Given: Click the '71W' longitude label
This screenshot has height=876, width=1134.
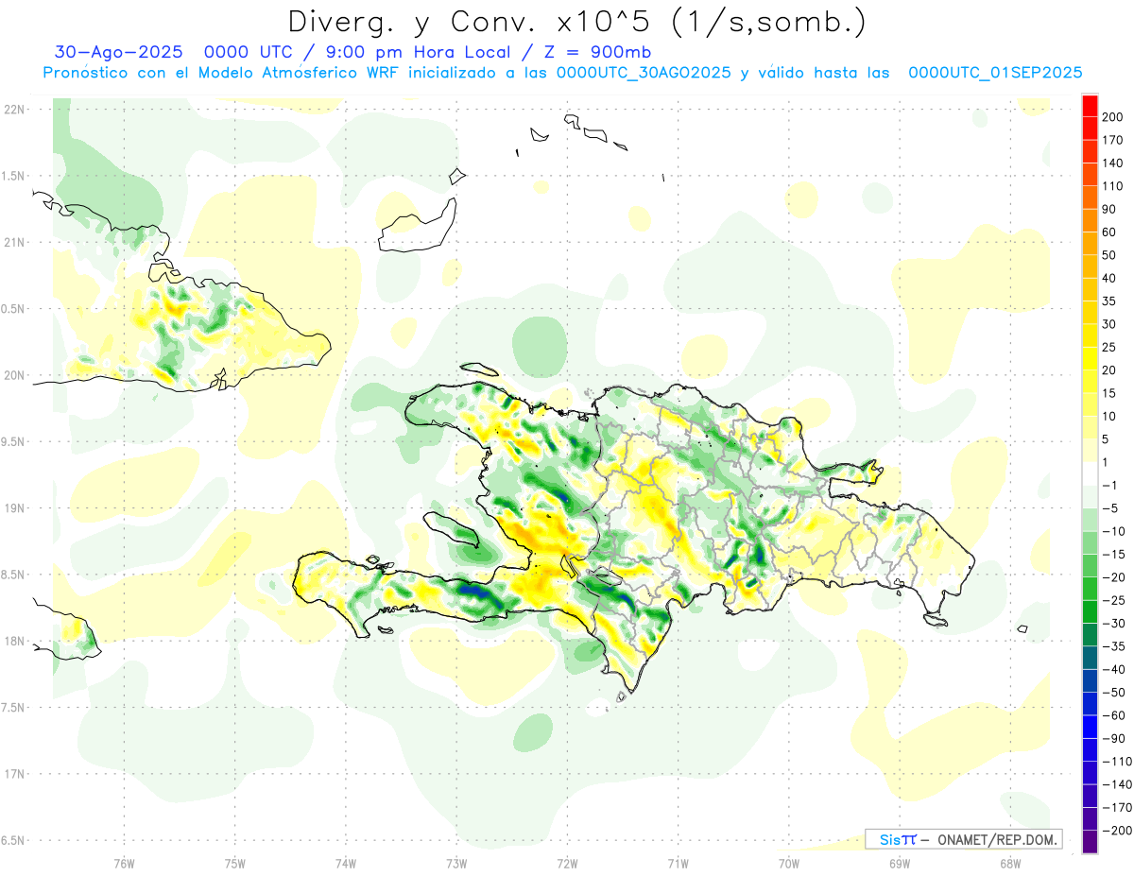Looking at the screenshot, I should 678,862.
